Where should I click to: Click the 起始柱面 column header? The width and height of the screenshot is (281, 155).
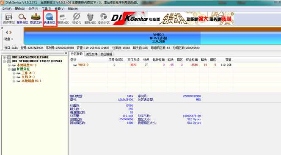click(x=159, y=60)
